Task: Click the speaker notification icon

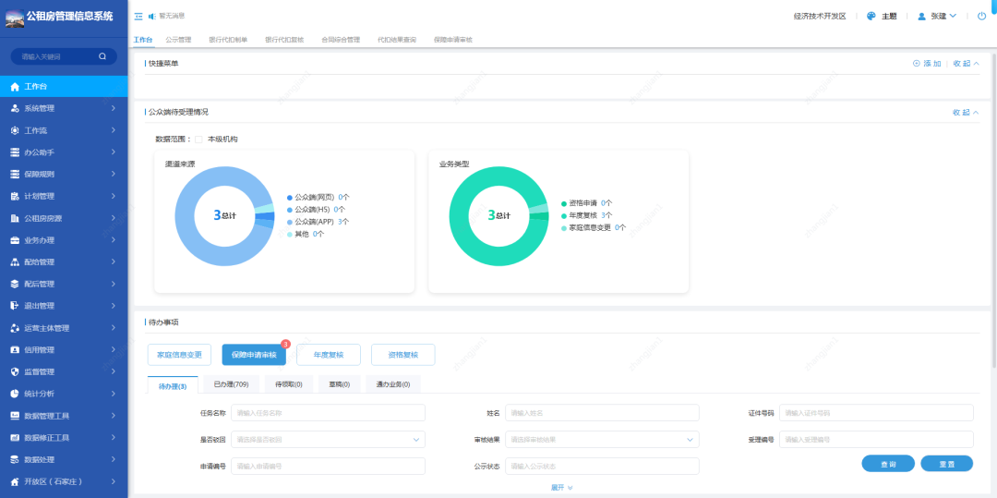Action: coord(152,16)
